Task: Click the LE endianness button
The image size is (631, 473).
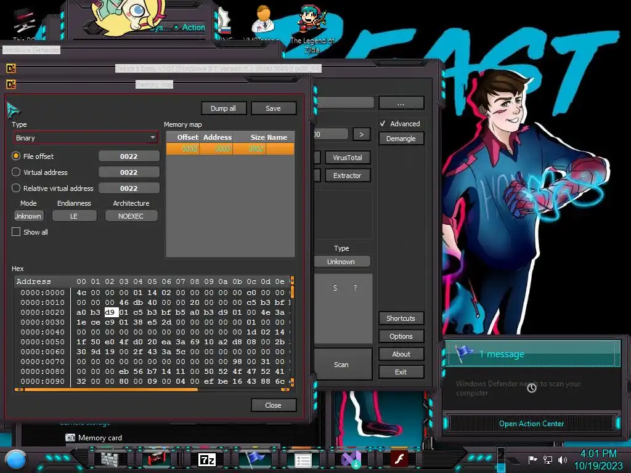Action: point(75,216)
